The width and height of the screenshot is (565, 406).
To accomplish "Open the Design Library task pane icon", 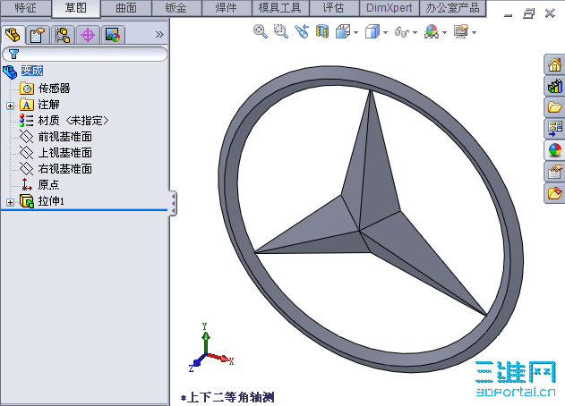I will (554, 86).
